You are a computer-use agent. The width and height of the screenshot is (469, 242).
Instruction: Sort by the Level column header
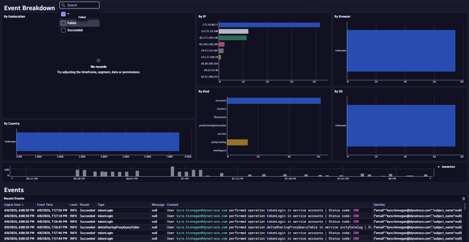(73, 205)
